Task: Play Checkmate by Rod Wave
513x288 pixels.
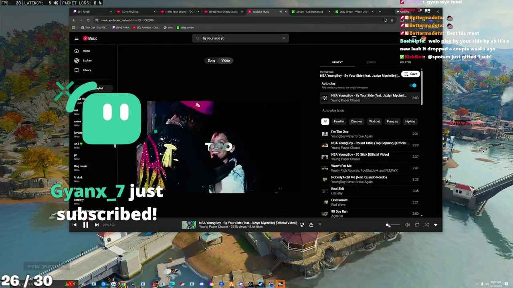Action: (x=370, y=202)
